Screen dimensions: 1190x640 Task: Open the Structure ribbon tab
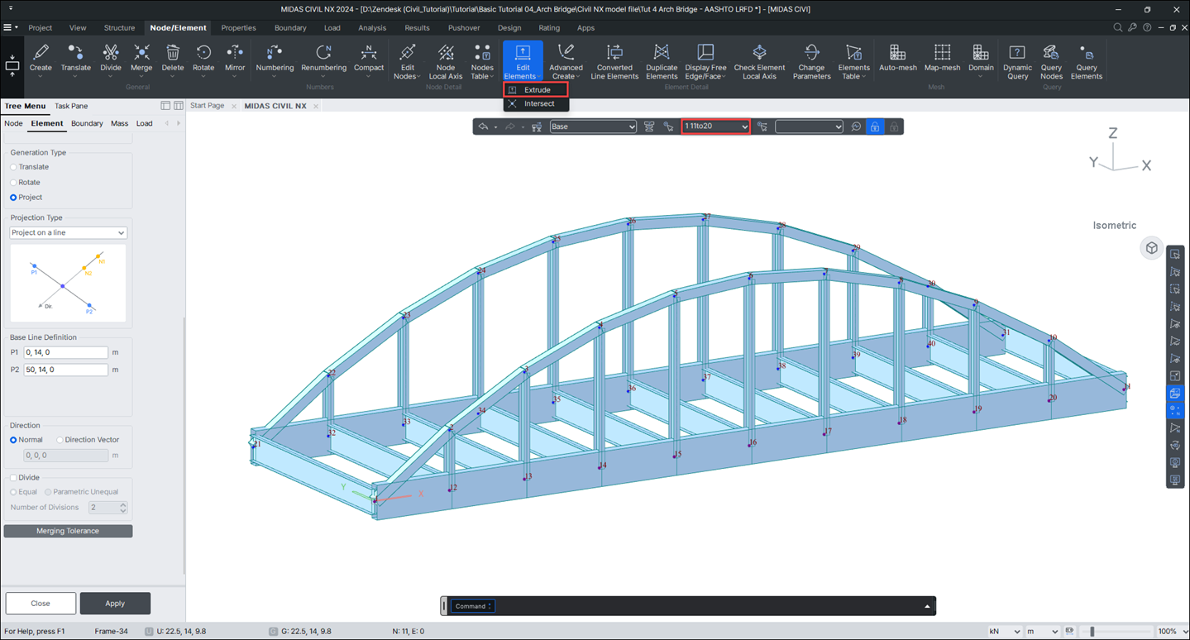(119, 27)
